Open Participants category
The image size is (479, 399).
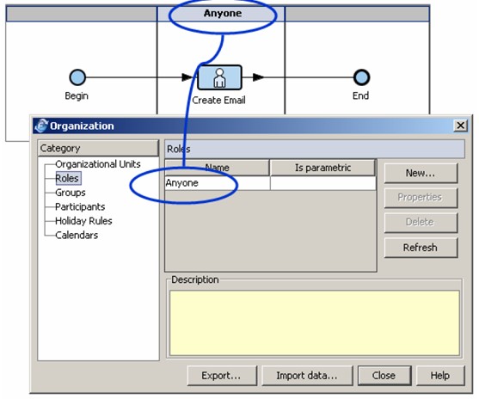80,207
